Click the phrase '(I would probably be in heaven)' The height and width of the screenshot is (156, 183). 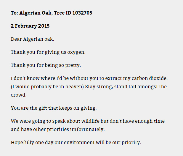pyautogui.click(x=47, y=87)
